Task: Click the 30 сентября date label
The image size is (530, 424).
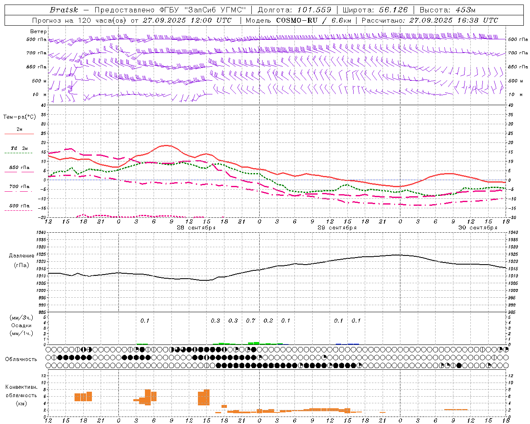Action: click(478, 228)
